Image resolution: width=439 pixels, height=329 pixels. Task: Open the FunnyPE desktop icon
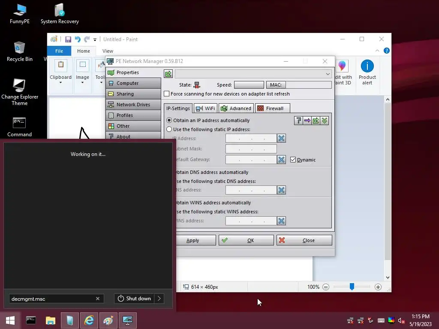pos(20,14)
